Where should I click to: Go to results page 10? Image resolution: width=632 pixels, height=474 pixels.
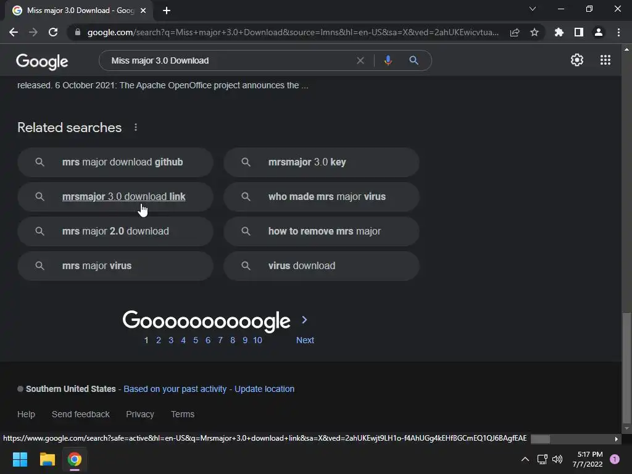point(257,340)
